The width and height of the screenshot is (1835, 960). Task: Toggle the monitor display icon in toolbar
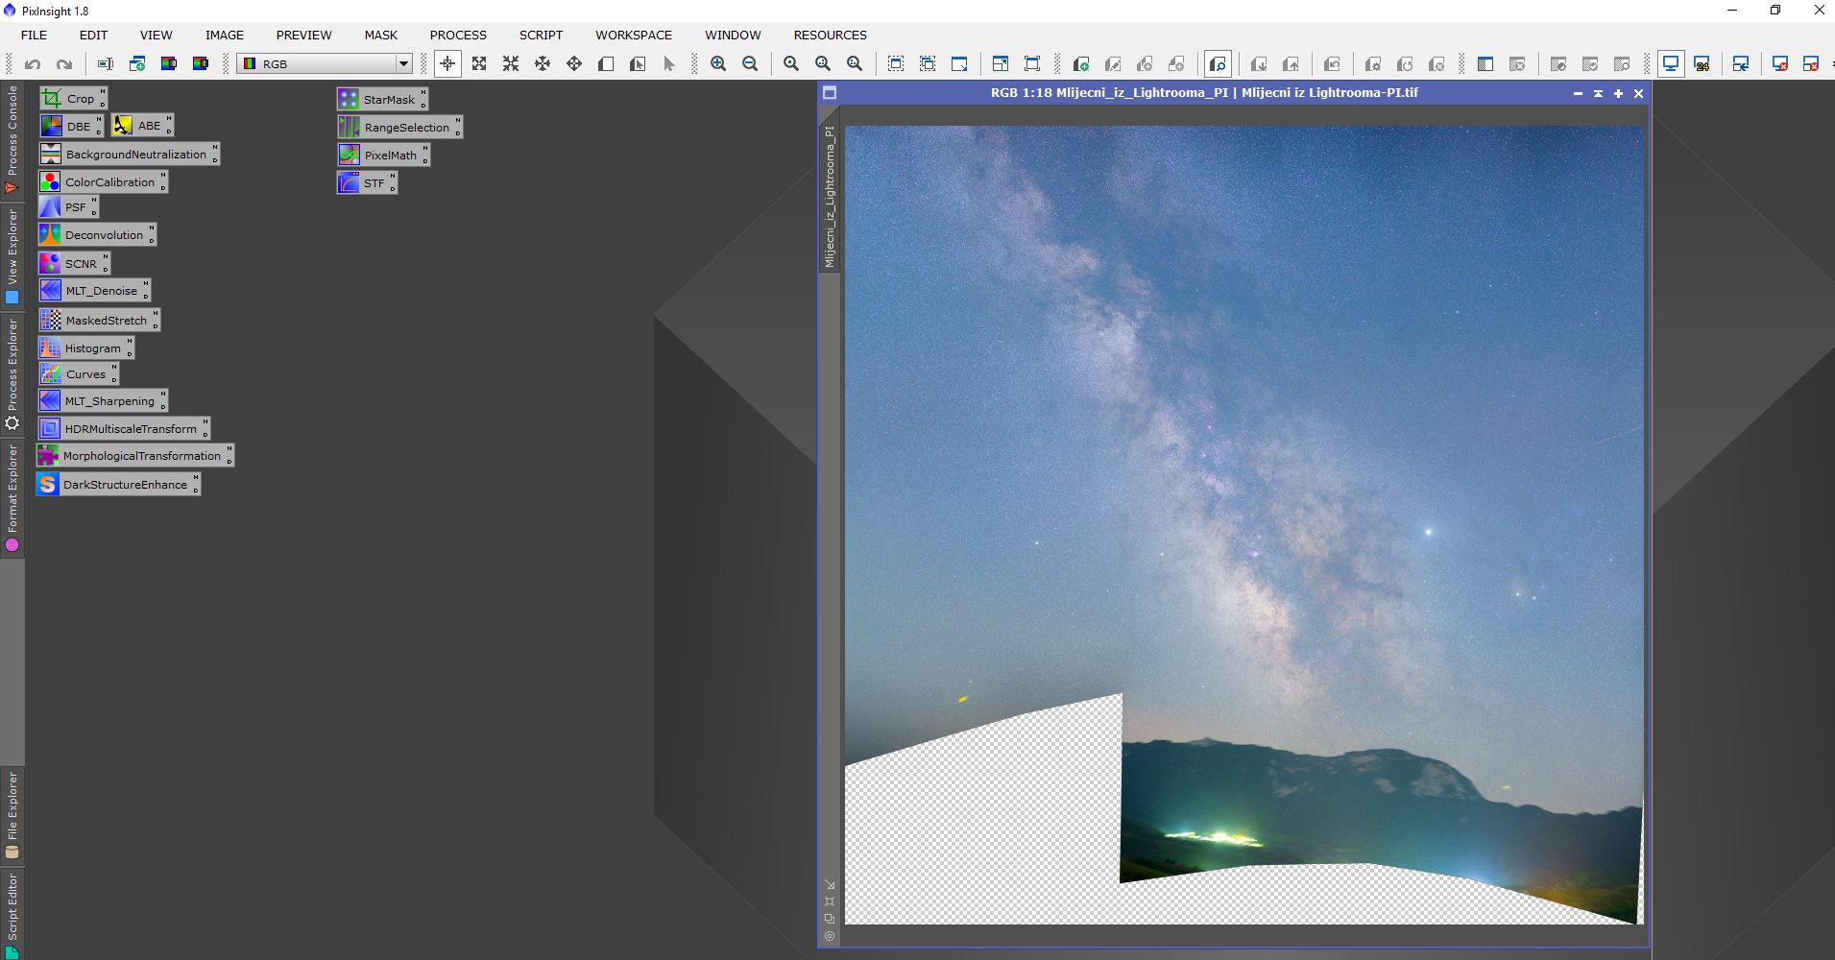1671,64
